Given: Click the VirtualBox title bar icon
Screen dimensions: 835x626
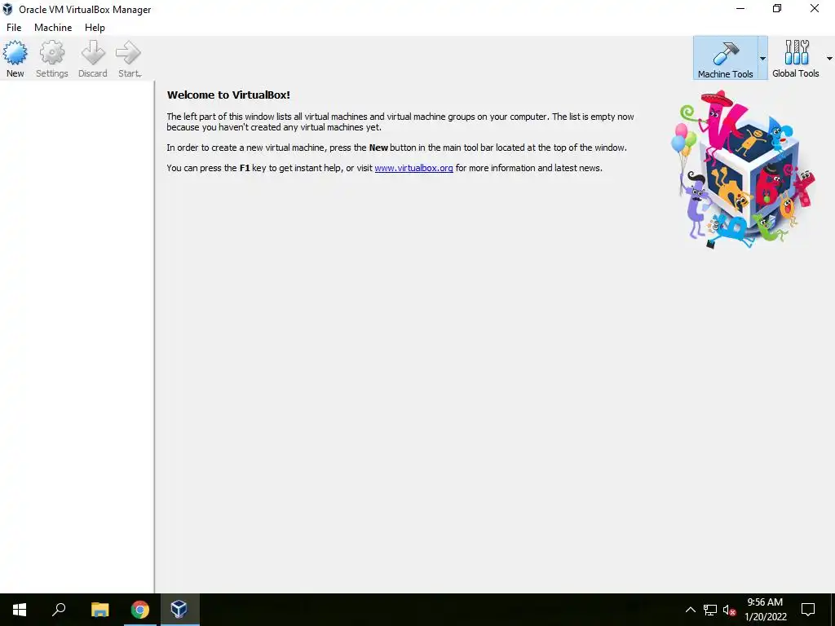Looking at the screenshot, I should click(7, 9).
